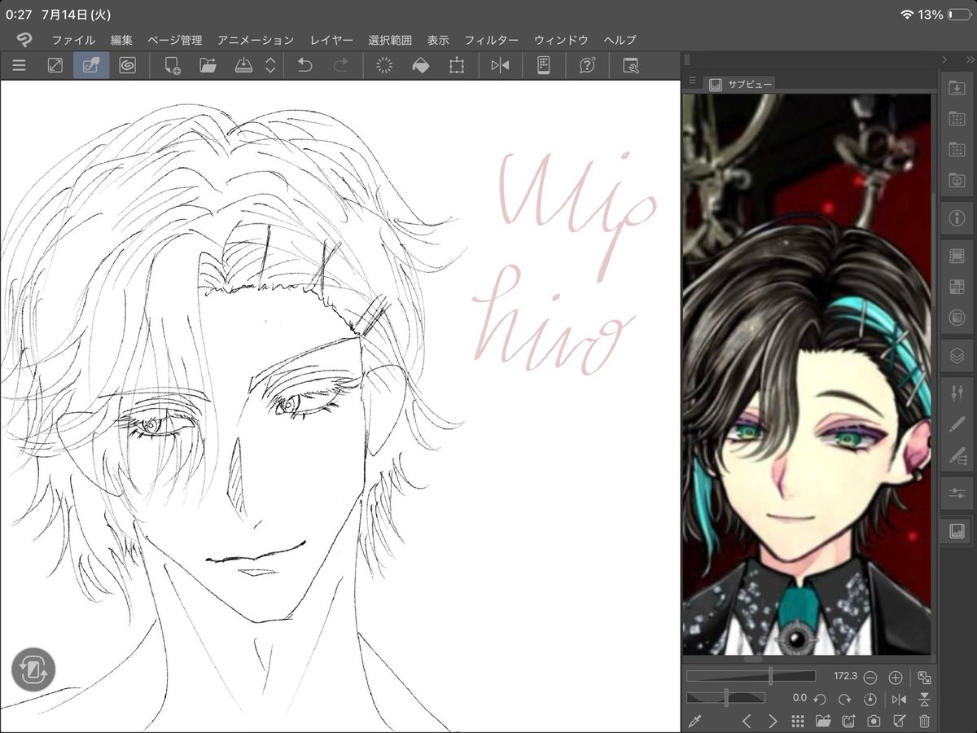Create a new canvas document

tap(172, 66)
